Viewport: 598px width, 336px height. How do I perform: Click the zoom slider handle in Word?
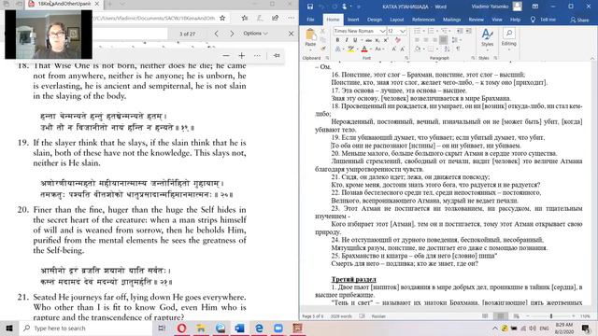pos(551,316)
